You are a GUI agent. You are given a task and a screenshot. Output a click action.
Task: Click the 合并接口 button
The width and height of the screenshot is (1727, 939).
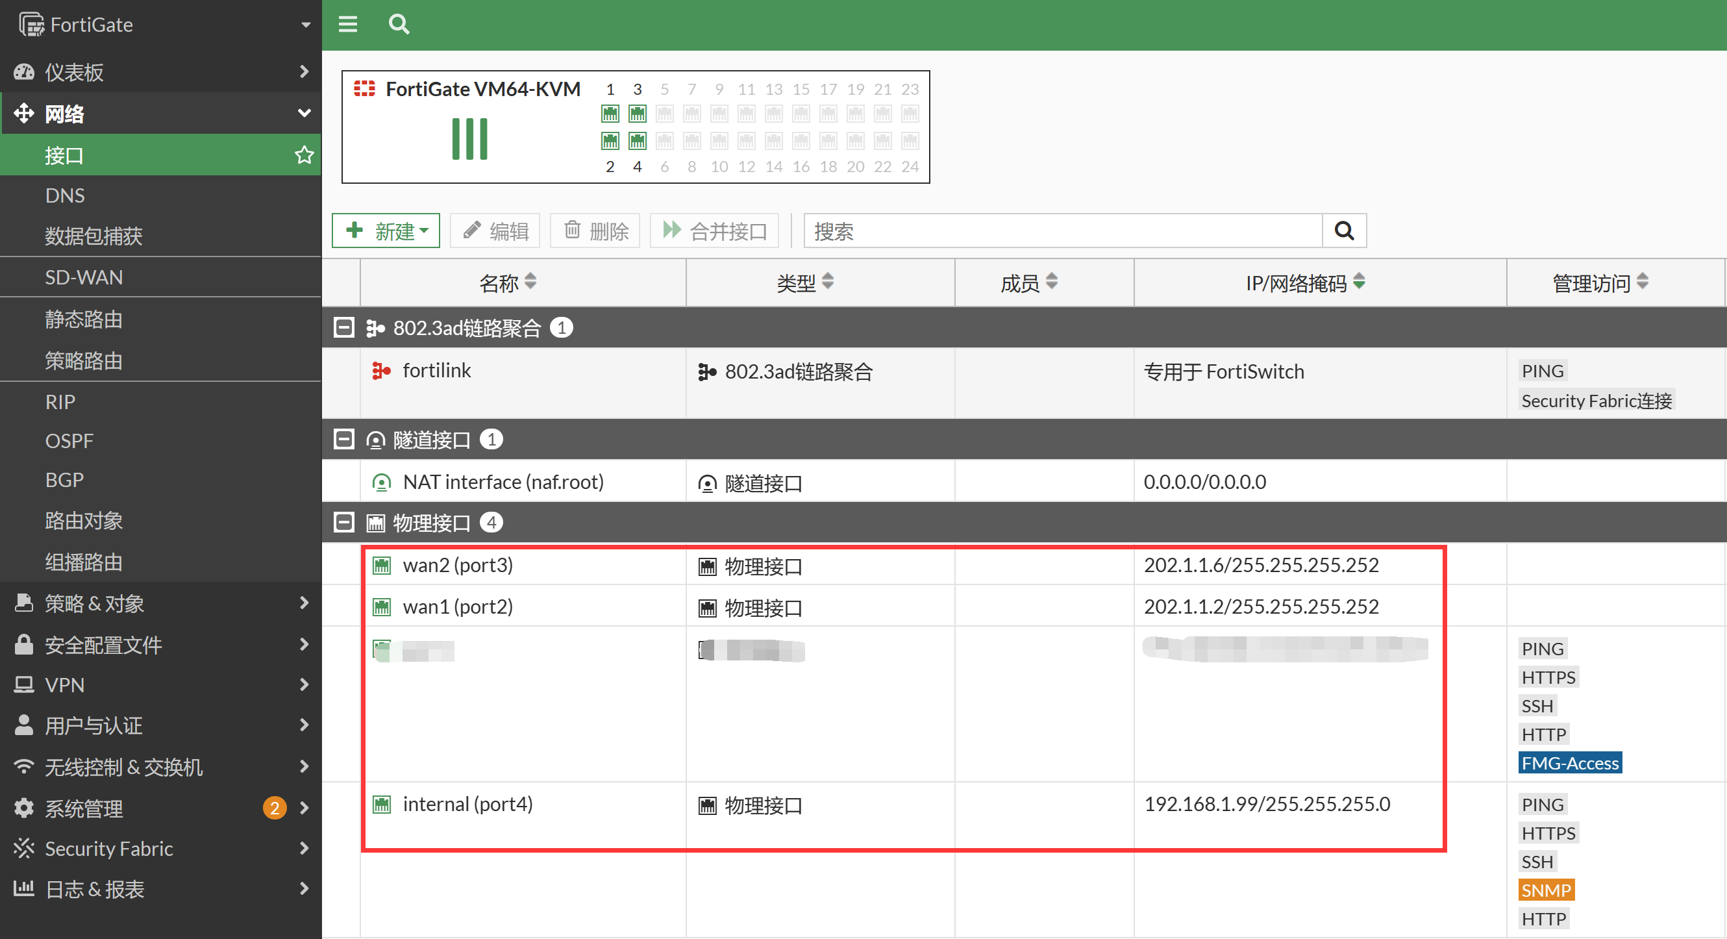[x=714, y=231]
